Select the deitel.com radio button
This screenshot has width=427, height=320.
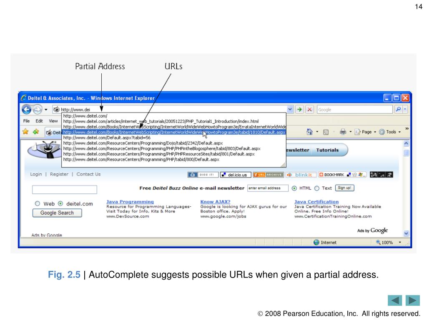(60, 203)
